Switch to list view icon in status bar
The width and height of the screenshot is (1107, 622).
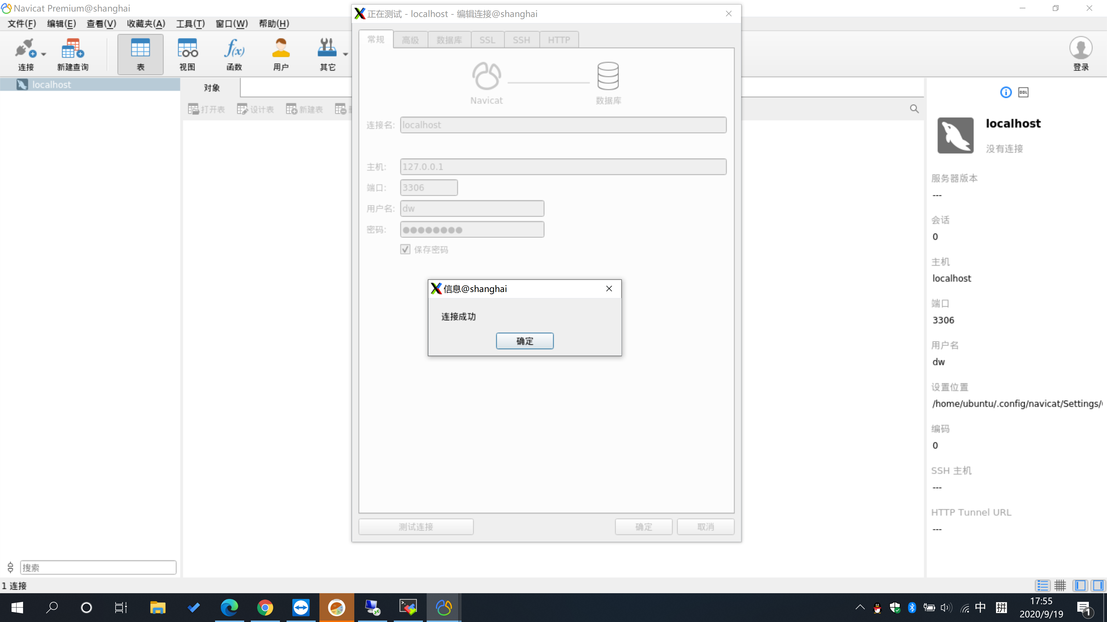click(x=1042, y=585)
